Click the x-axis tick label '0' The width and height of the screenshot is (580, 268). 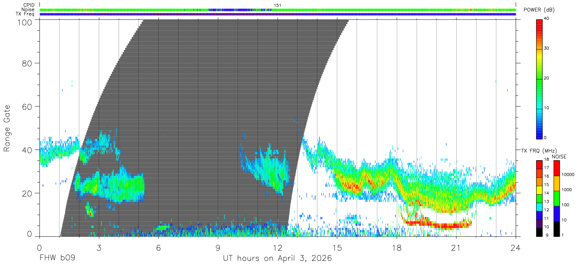point(39,247)
